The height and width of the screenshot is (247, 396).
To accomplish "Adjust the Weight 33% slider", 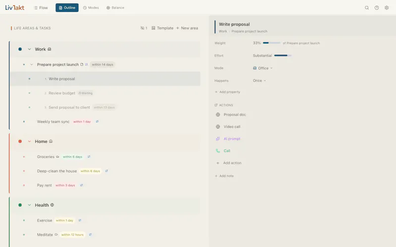I will (271, 43).
